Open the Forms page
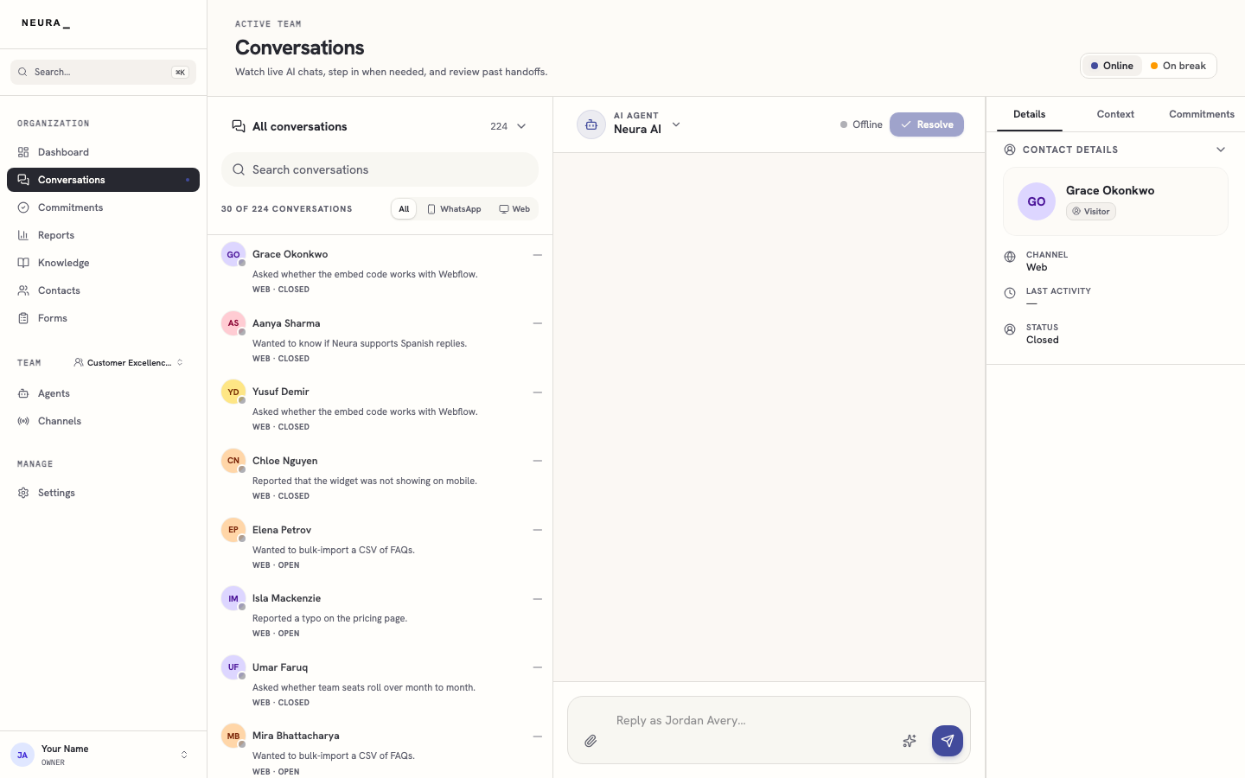1245x778 pixels. pos(104,318)
